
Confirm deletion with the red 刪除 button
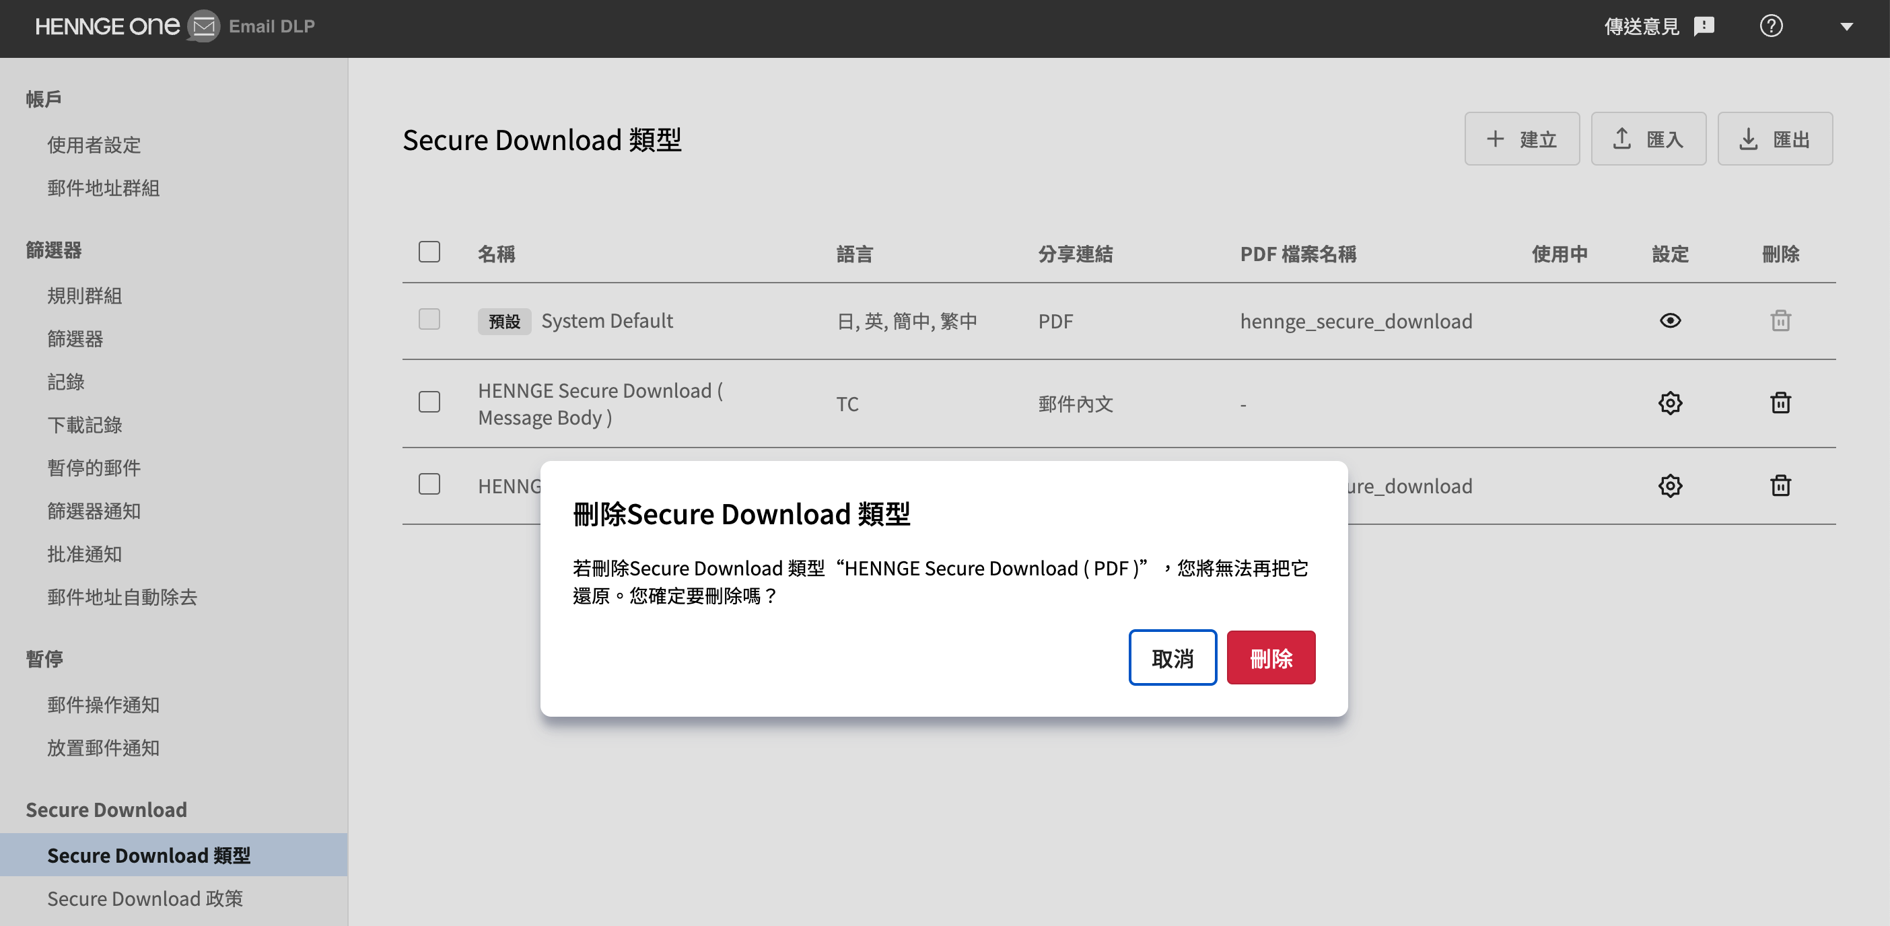coord(1271,658)
